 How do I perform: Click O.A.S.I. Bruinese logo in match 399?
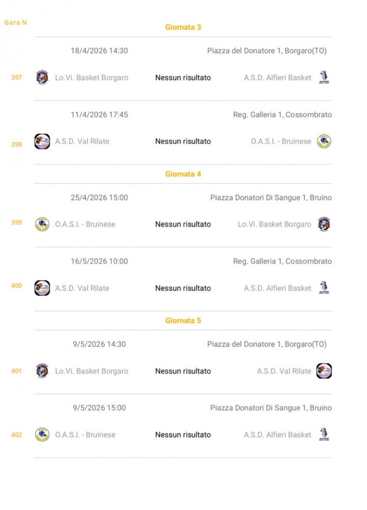(x=42, y=224)
